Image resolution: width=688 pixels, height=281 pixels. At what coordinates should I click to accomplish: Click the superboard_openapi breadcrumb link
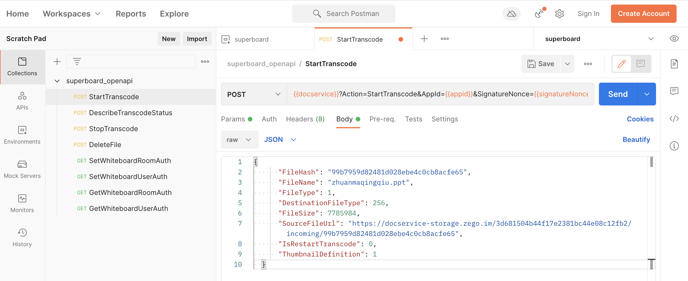(261, 64)
